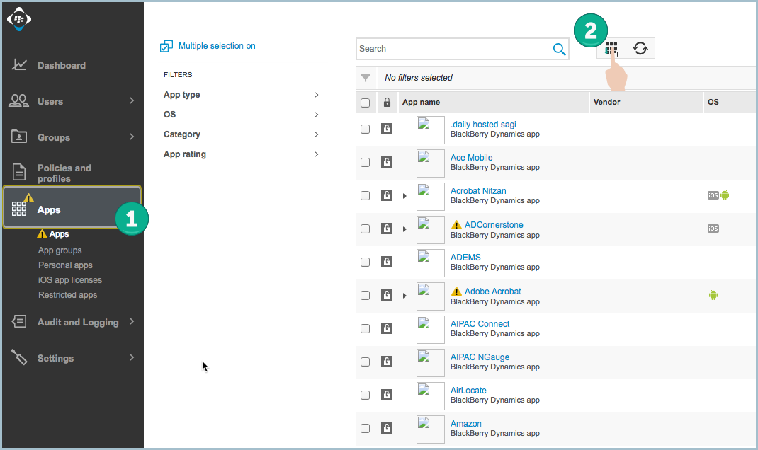758x450 pixels.
Task: Open the Amazon app link
Action: 466,424
